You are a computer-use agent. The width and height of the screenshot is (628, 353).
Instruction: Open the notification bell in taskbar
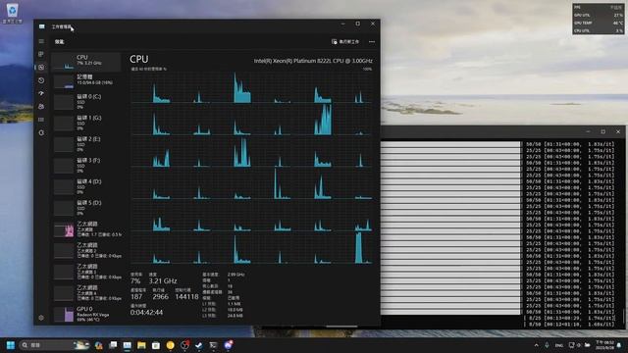tap(619, 345)
